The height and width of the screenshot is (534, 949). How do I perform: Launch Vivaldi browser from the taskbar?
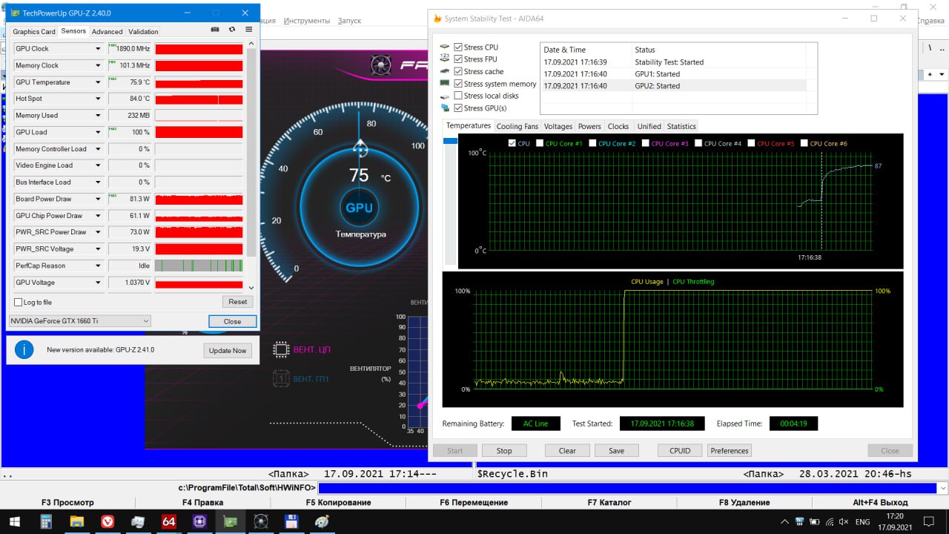click(108, 521)
